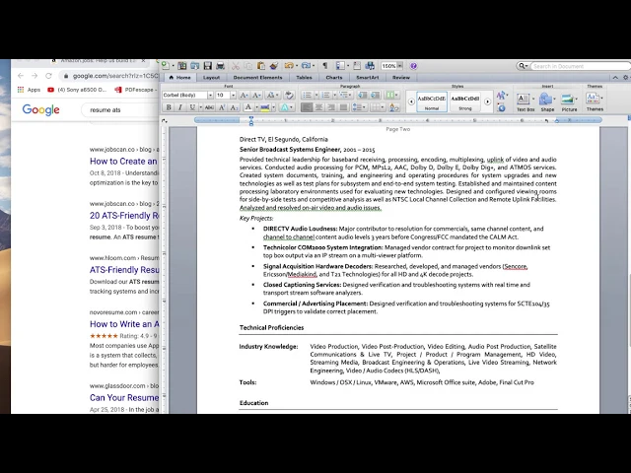The width and height of the screenshot is (631, 473).
Task: Print the document using printer icon
Action: pyautogui.click(x=220, y=66)
